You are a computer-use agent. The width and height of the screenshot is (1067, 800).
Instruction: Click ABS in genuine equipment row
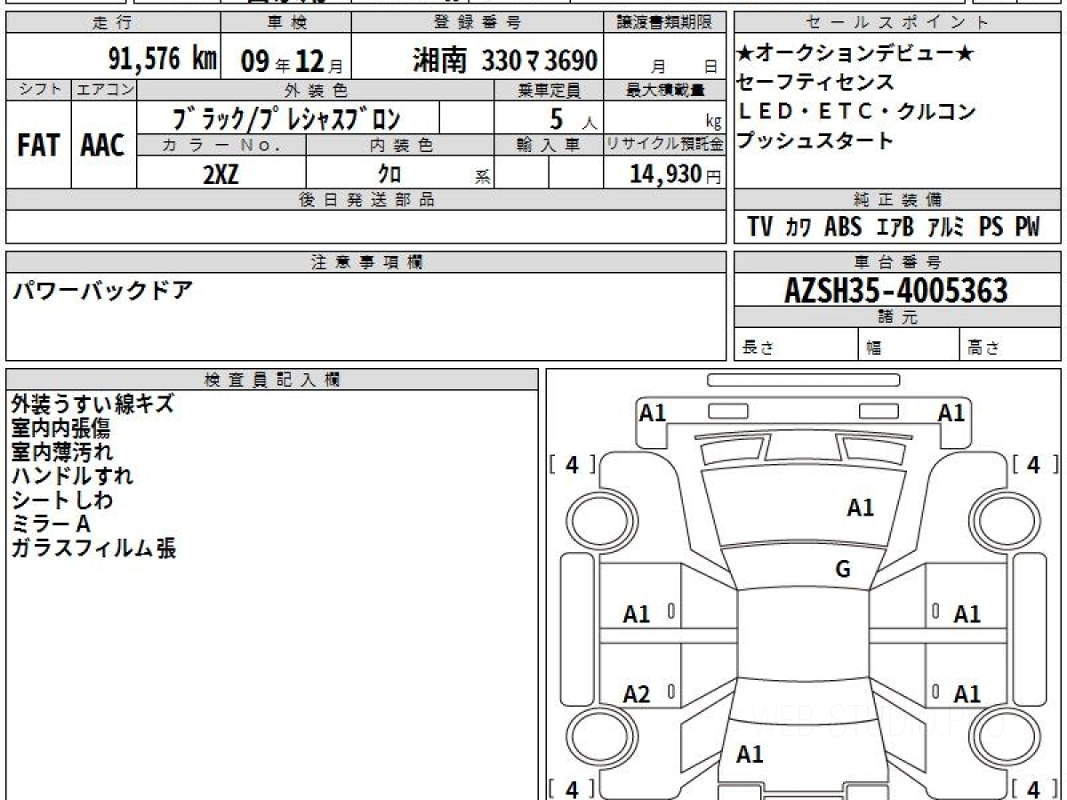coord(843,227)
